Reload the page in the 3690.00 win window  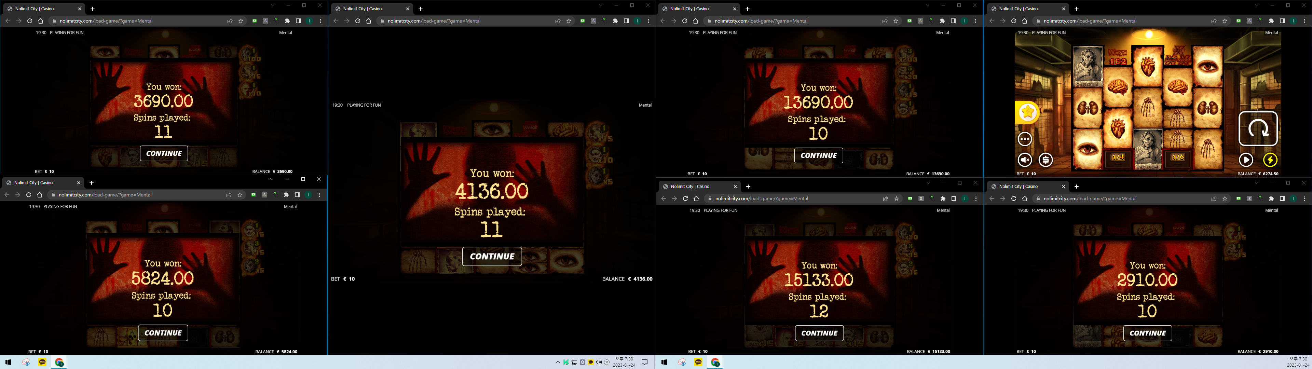[x=29, y=21]
